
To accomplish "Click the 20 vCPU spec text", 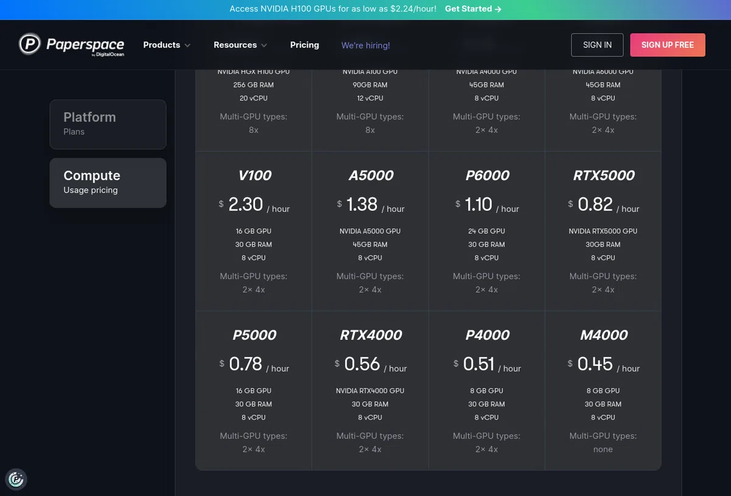I will (254, 99).
